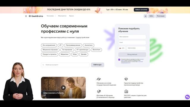
Task: Open the chat widget bubble icon
Action: pyautogui.click(x=187, y=97)
